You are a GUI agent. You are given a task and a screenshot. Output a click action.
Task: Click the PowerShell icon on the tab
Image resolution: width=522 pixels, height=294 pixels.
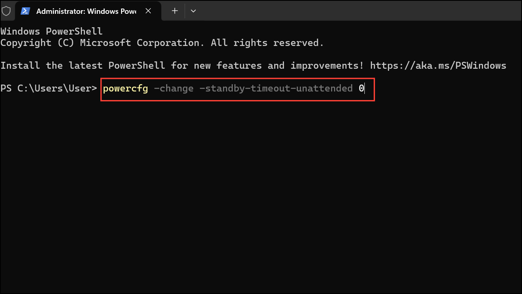tap(25, 11)
